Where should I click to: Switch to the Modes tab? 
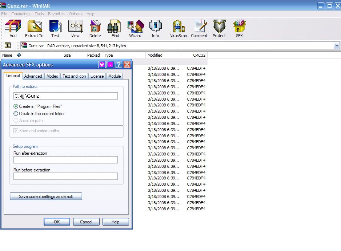(52, 76)
